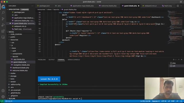Image resolution: width=184 pixels, height=103 pixels.
Task: Click the remote window status bar icon
Action: click(2, 101)
